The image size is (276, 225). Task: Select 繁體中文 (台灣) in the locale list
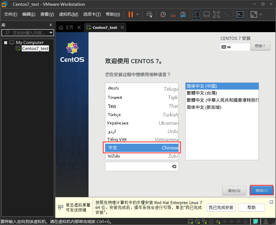[202, 93]
